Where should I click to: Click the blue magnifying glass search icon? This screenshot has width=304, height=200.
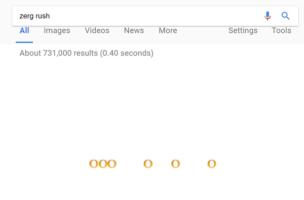pyautogui.click(x=285, y=16)
